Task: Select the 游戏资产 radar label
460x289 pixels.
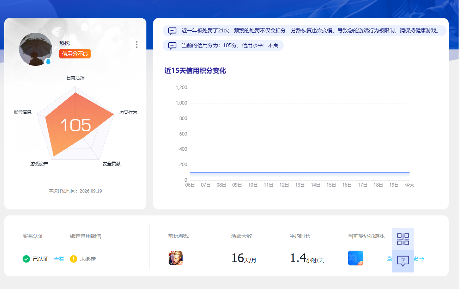Action: (39, 164)
